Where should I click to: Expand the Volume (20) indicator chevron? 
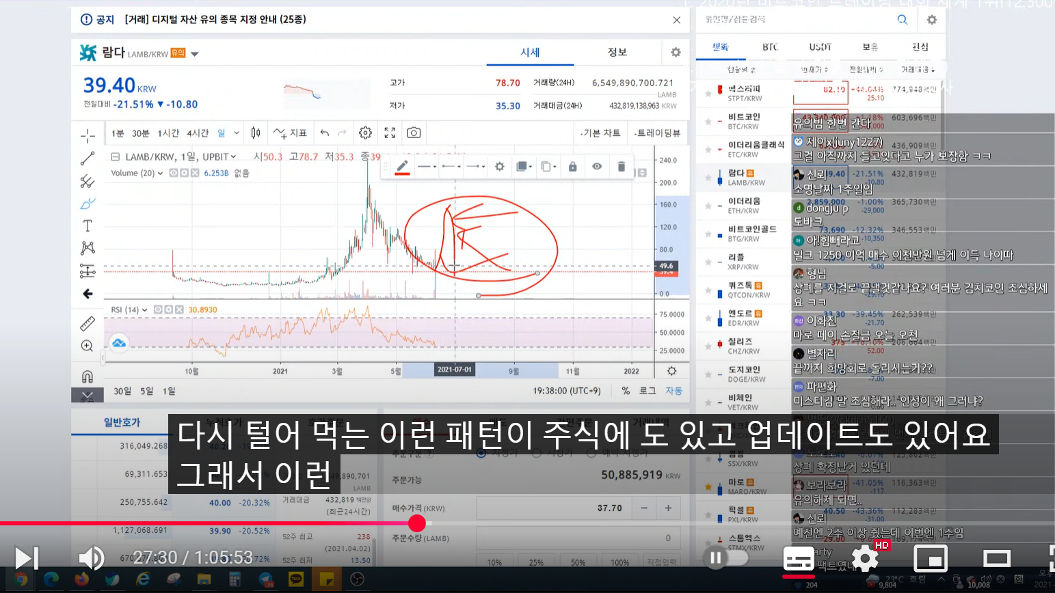(x=161, y=174)
